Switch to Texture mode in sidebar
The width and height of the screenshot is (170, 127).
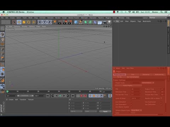click(2, 39)
